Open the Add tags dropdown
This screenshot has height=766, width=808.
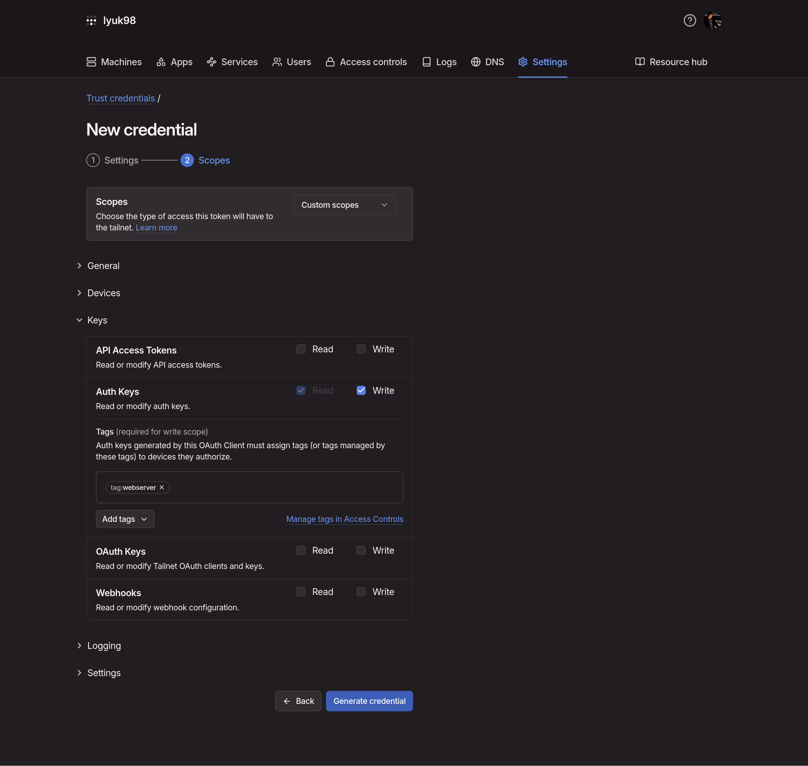point(125,519)
